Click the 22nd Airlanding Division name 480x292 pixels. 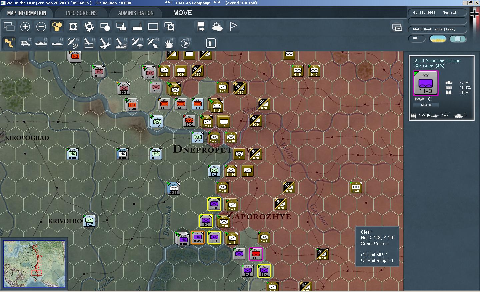click(437, 61)
